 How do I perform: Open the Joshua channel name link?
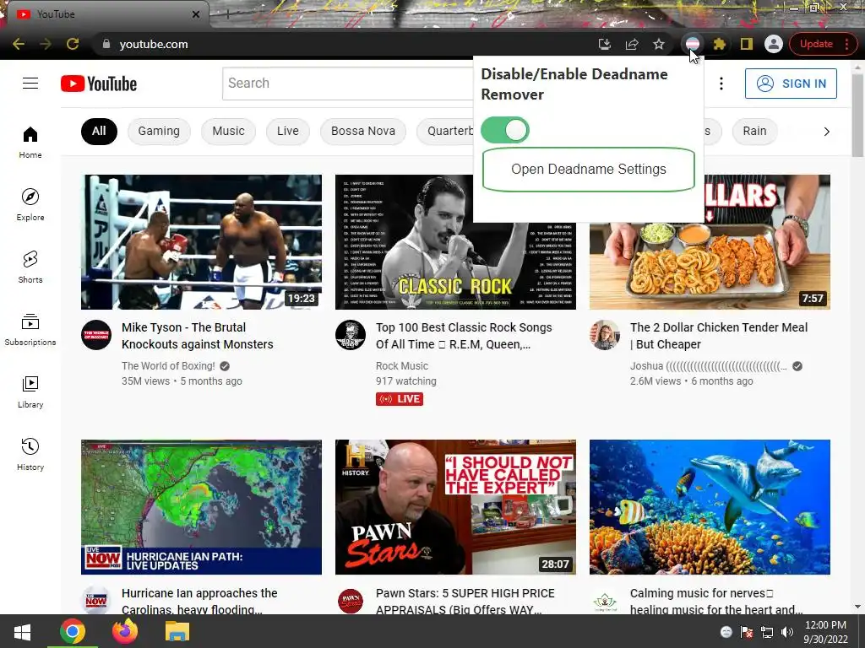(x=709, y=366)
